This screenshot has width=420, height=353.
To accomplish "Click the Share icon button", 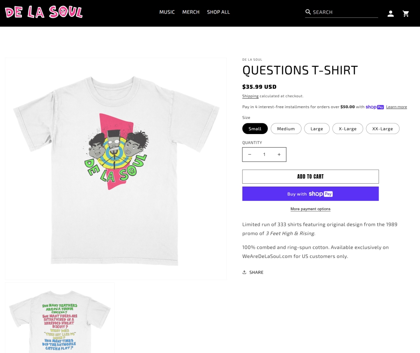I will pos(253,272).
